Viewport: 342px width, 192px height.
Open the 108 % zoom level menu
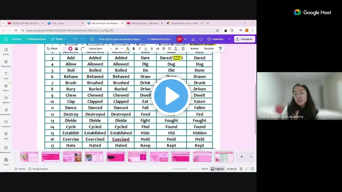point(205,169)
